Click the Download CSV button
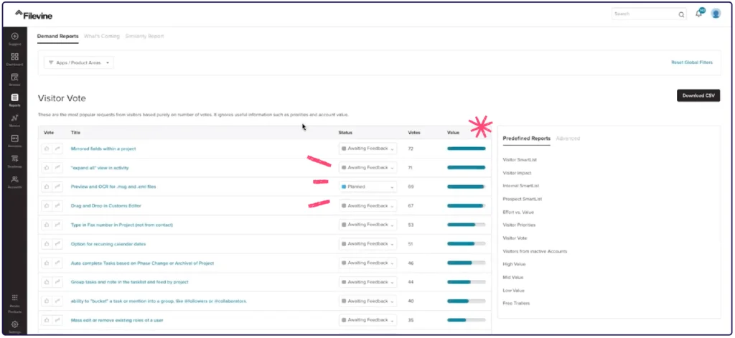 click(x=698, y=96)
